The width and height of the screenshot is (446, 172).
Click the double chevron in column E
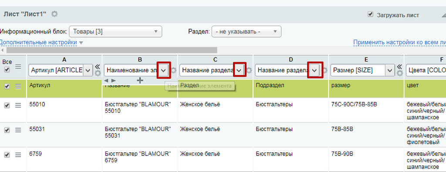coord(400,67)
